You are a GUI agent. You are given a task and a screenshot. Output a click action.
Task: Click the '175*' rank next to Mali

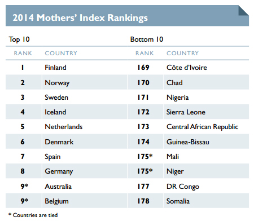pyautogui.click(x=145, y=156)
